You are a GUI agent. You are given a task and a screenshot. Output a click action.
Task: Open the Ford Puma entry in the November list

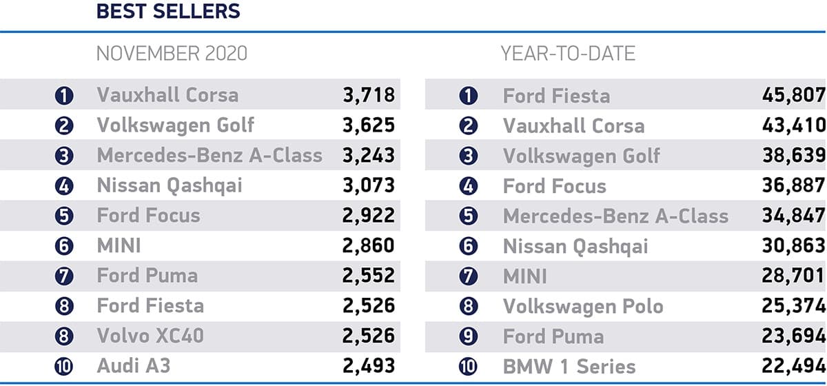click(x=147, y=276)
